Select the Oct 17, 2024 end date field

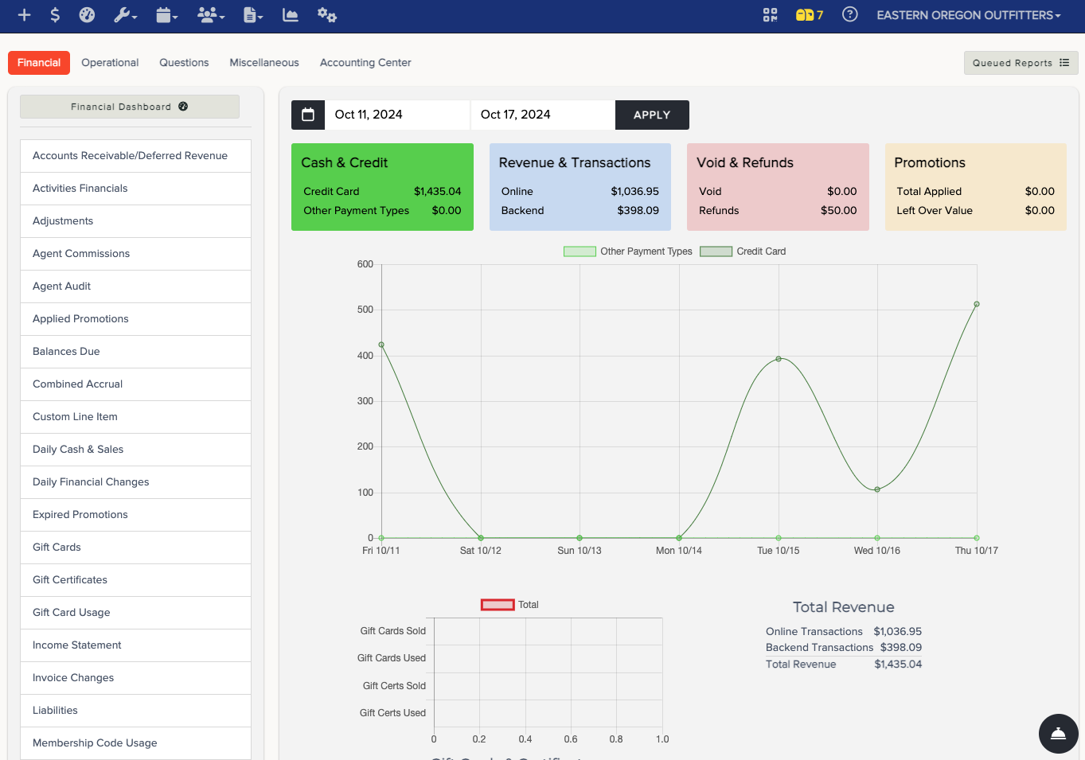tap(543, 115)
